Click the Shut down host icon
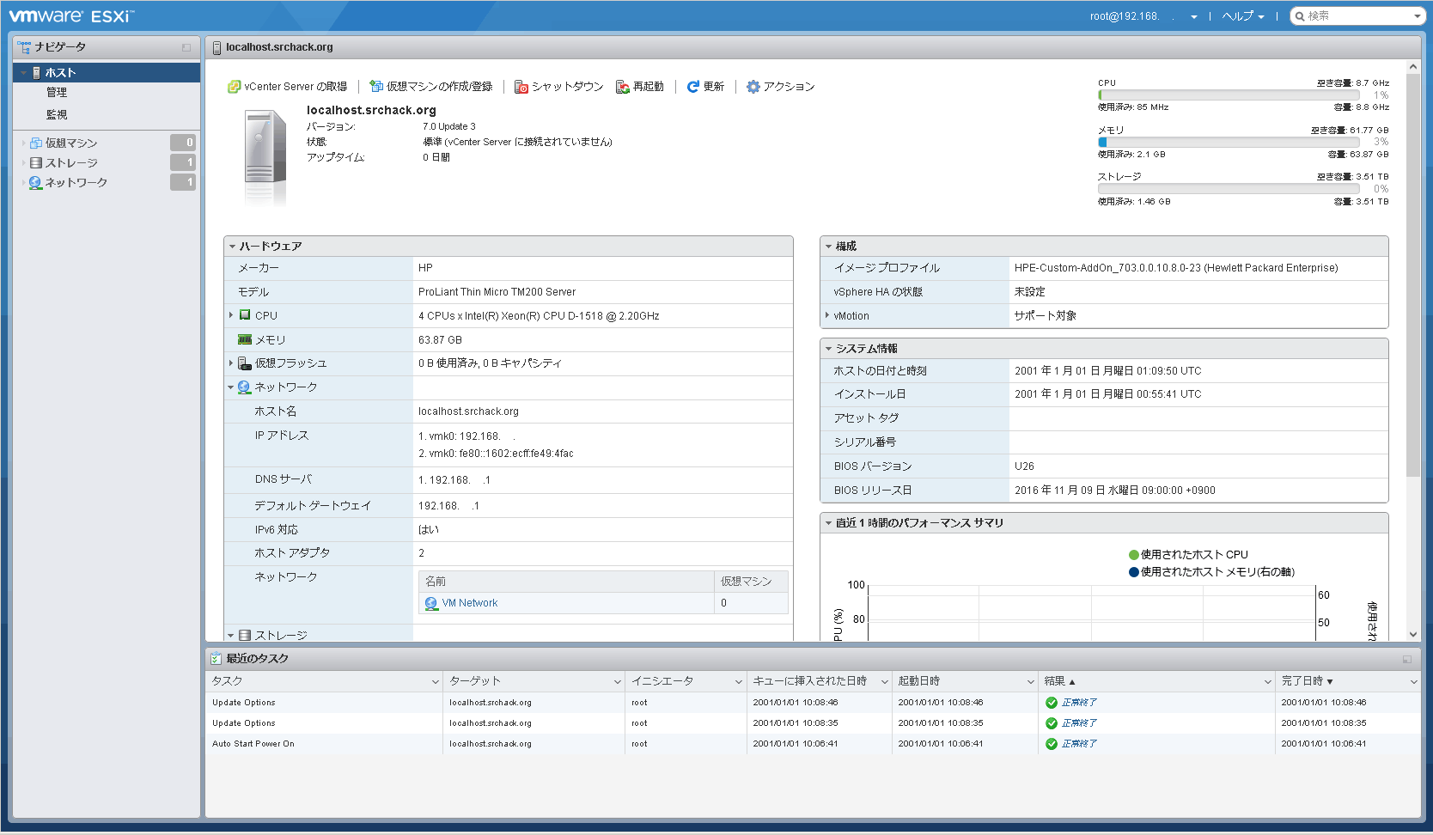1433x835 pixels. pos(521,87)
